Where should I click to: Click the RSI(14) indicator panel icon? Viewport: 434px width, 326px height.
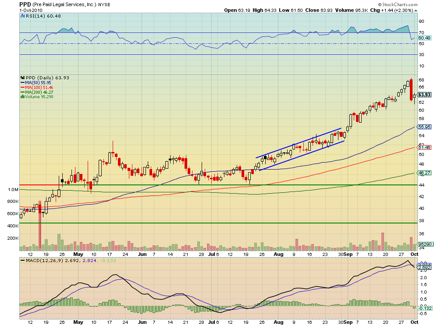click(23, 16)
